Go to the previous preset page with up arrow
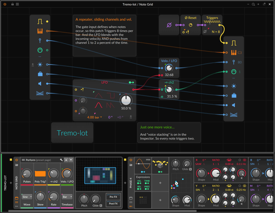This screenshot has width=275, height=213. click(x=66, y=160)
